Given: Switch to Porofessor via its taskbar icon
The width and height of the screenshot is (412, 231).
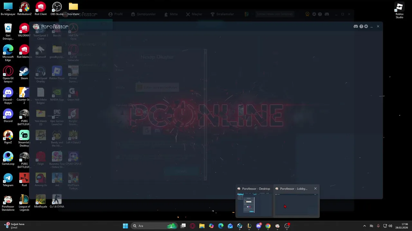Looking at the screenshot, I should (x=277, y=226).
